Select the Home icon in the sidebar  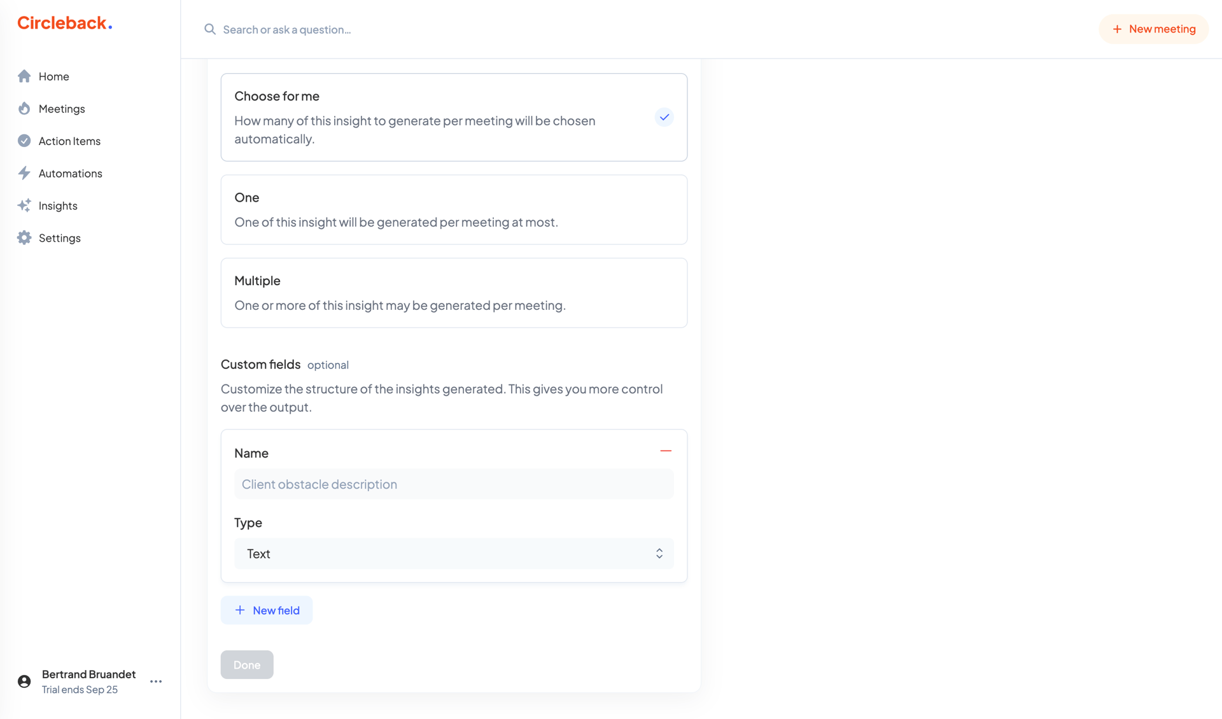point(24,76)
